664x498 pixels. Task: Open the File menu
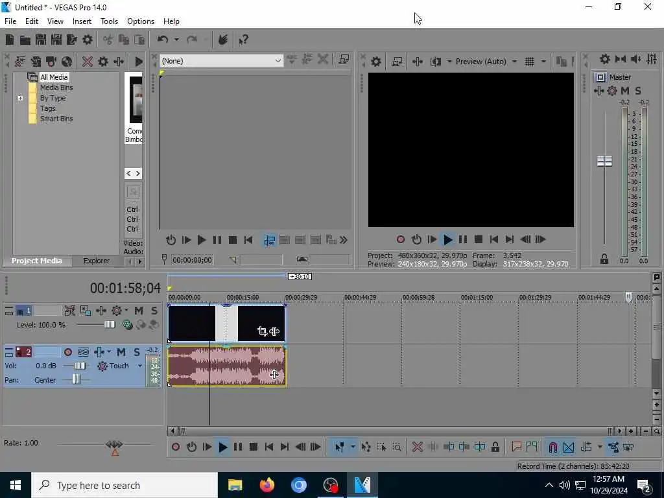tap(10, 21)
